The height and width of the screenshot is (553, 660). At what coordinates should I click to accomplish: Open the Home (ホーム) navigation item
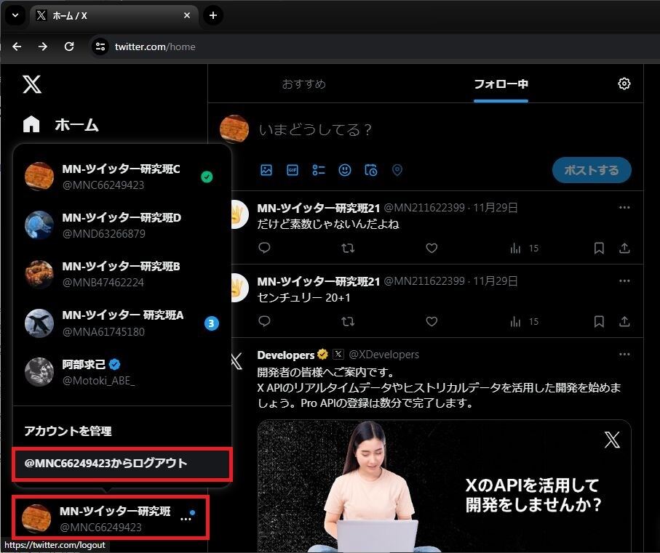(60, 125)
